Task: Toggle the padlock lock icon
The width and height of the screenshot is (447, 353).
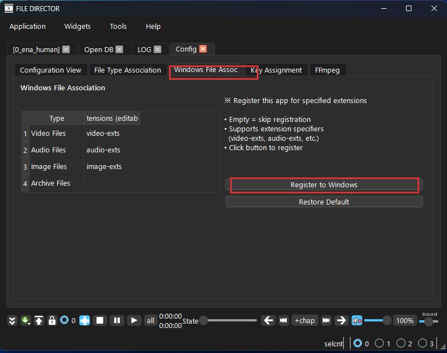Action: pyautogui.click(x=52, y=320)
